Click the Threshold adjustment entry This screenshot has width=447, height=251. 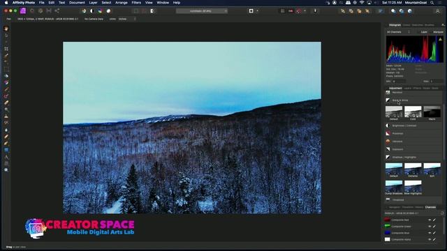(413, 200)
